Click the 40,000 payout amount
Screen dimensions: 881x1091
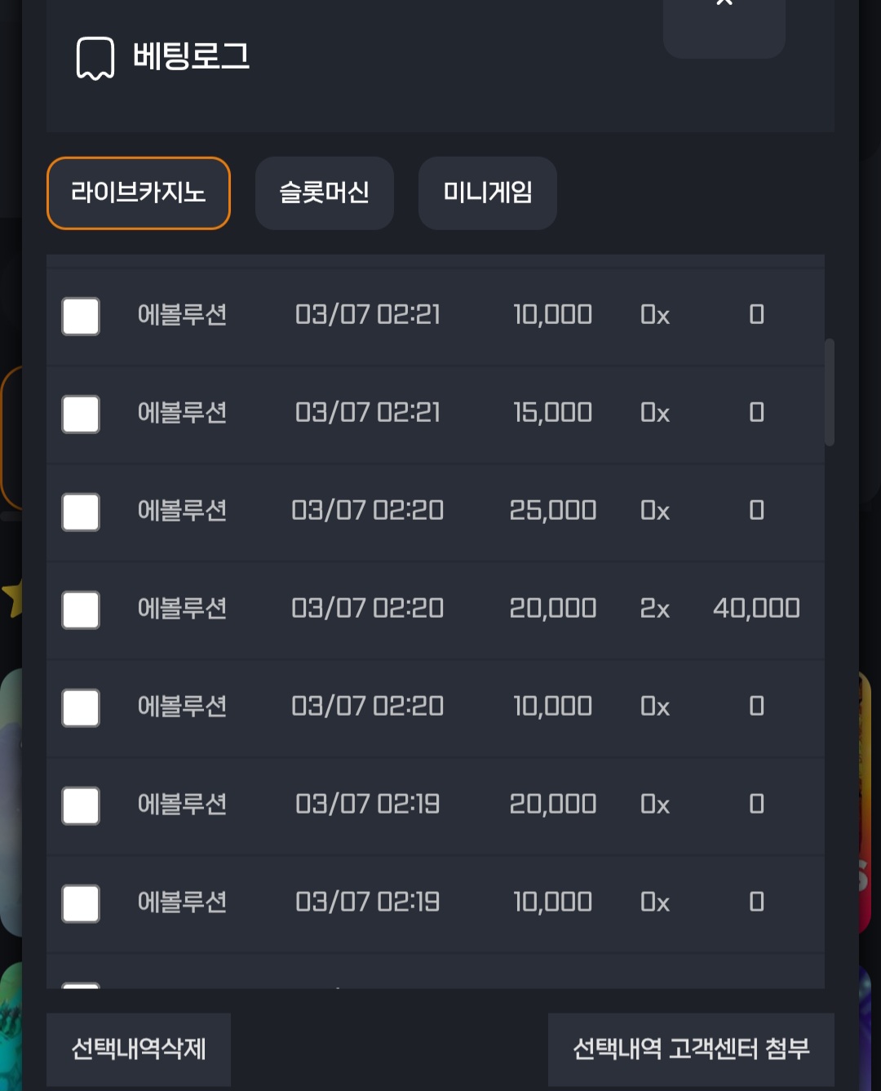pyautogui.click(x=756, y=609)
